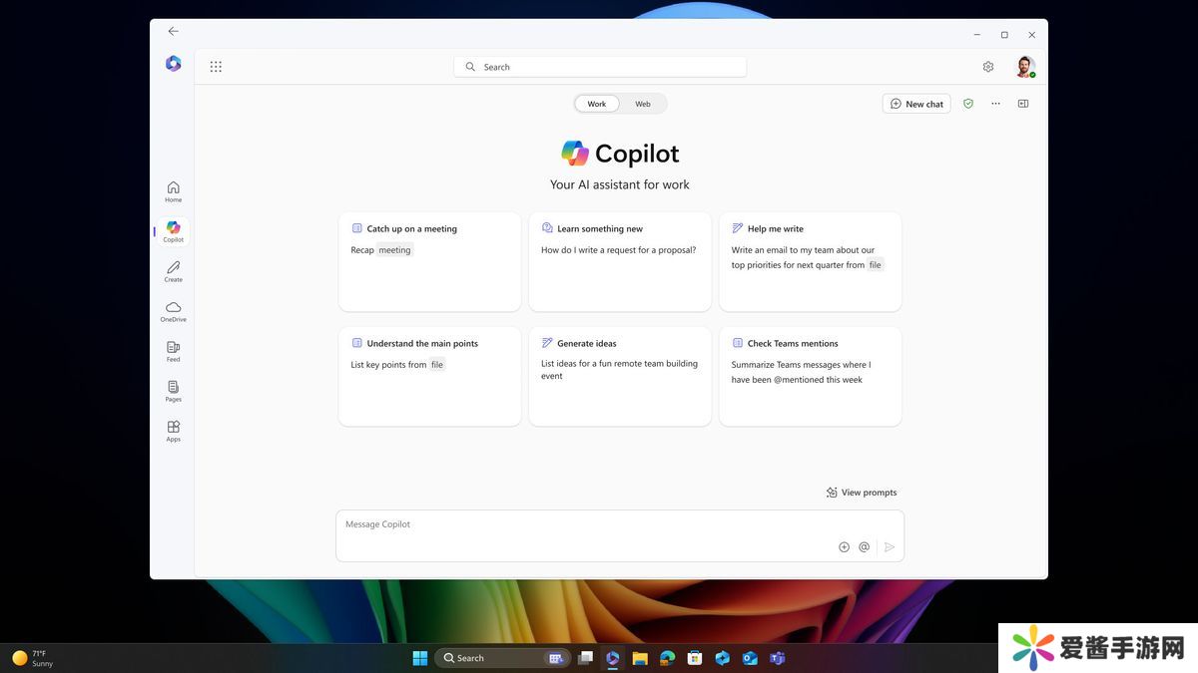The height and width of the screenshot is (673, 1198).
Task: Open Create in the left sidebar
Action: point(173,271)
